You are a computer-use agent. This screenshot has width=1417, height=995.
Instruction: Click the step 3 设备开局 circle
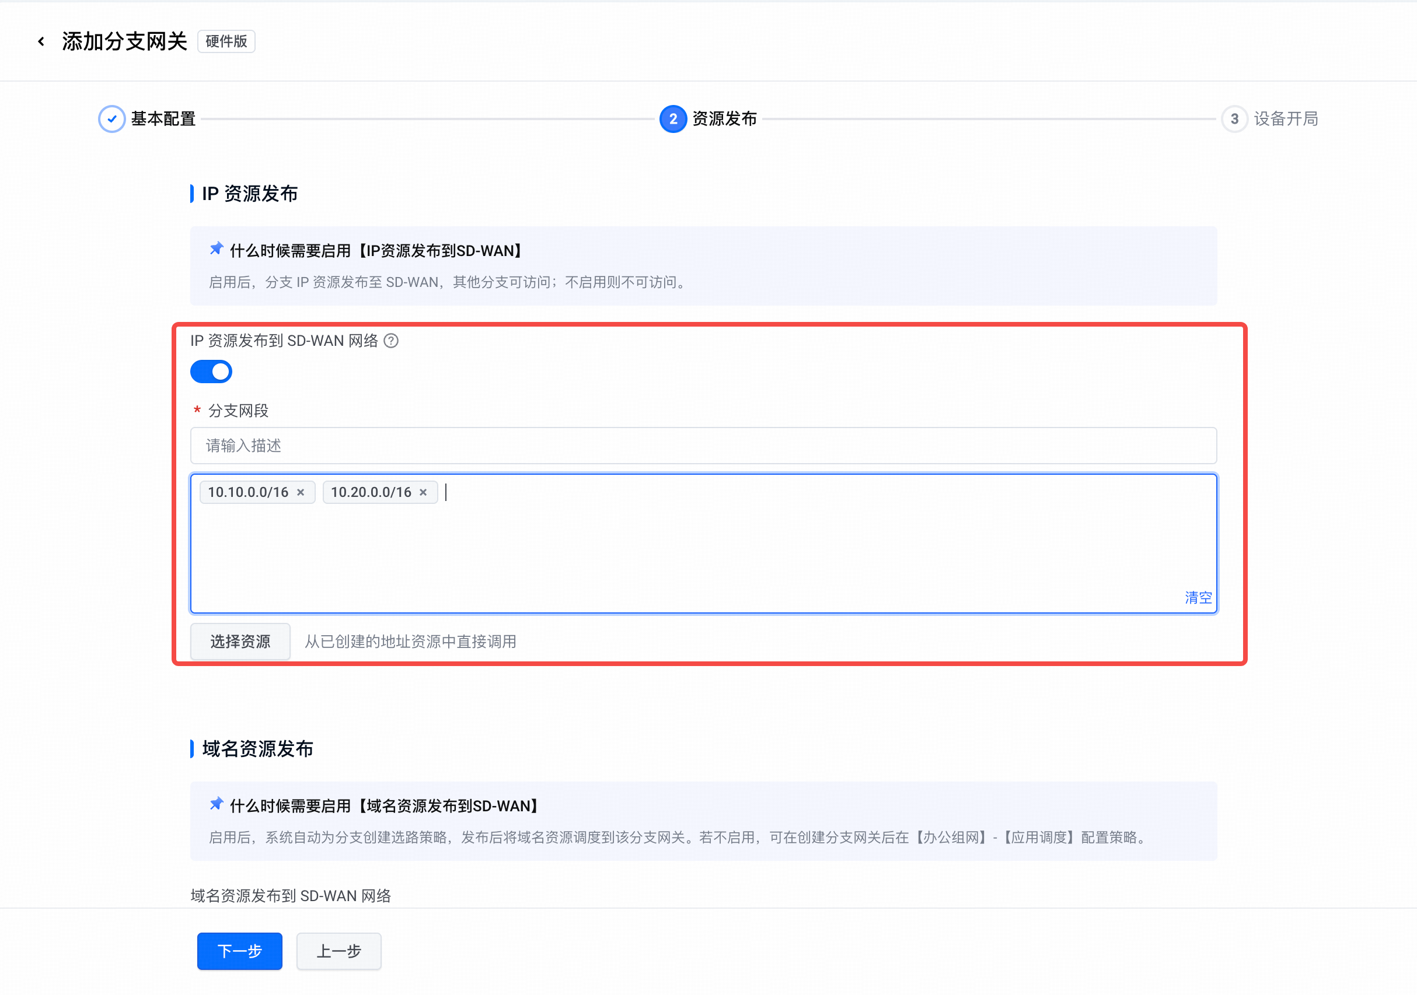1234,118
